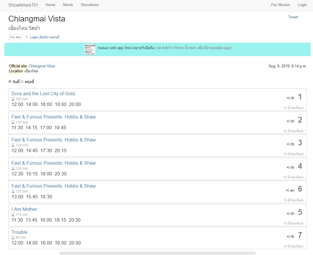
Task: Click the web app thumbnail in the banner
Action: pos(90,49)
